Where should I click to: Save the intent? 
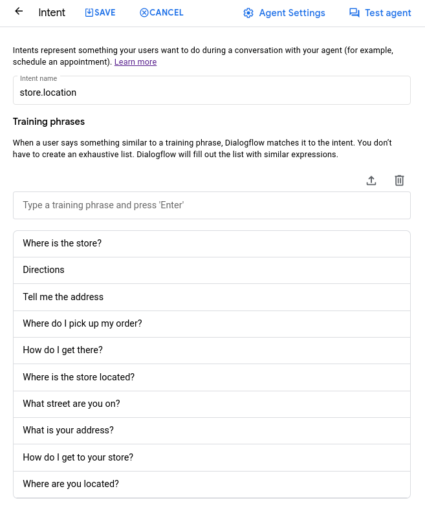tap(100, 12)
